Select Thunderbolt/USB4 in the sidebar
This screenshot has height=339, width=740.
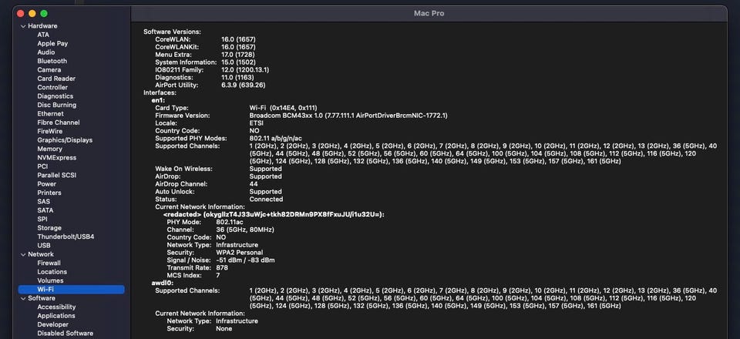pos(66,237)
